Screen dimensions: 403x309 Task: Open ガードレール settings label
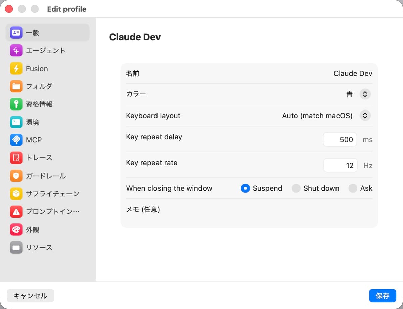pos(46,176)
